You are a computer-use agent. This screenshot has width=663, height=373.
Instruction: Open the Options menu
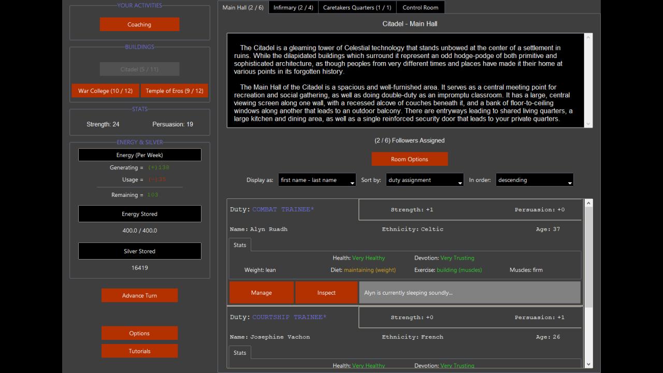(139, 333)
